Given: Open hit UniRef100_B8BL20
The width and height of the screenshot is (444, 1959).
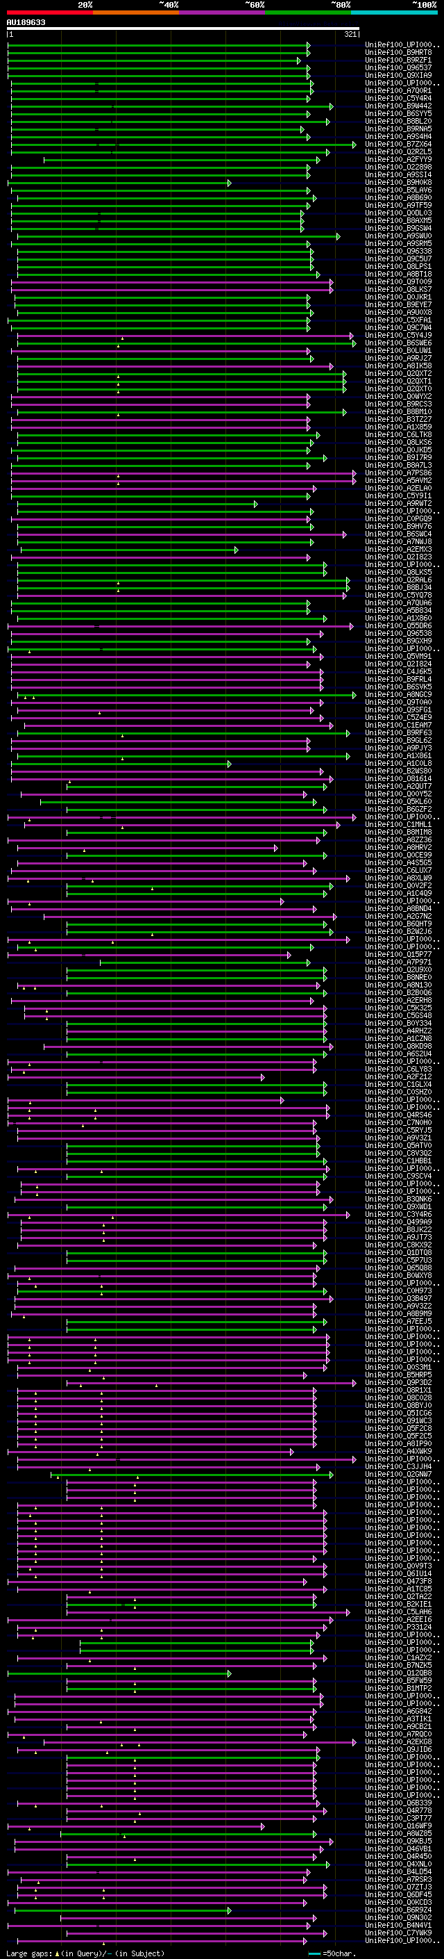Looking at the screenshot, I should [398, 121].
